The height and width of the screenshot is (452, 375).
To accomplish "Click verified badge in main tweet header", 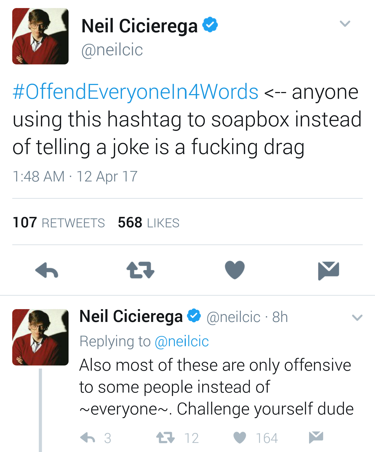I will 210,25.
